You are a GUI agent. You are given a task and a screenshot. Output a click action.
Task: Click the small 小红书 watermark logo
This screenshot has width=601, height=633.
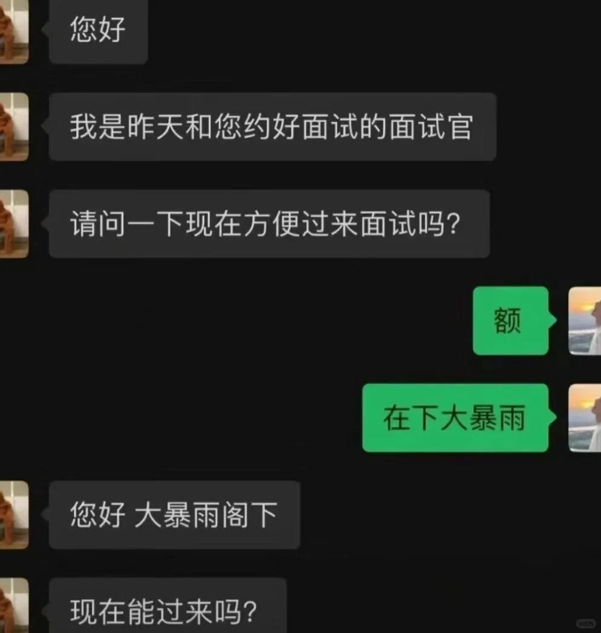click(x=586, y=623)
